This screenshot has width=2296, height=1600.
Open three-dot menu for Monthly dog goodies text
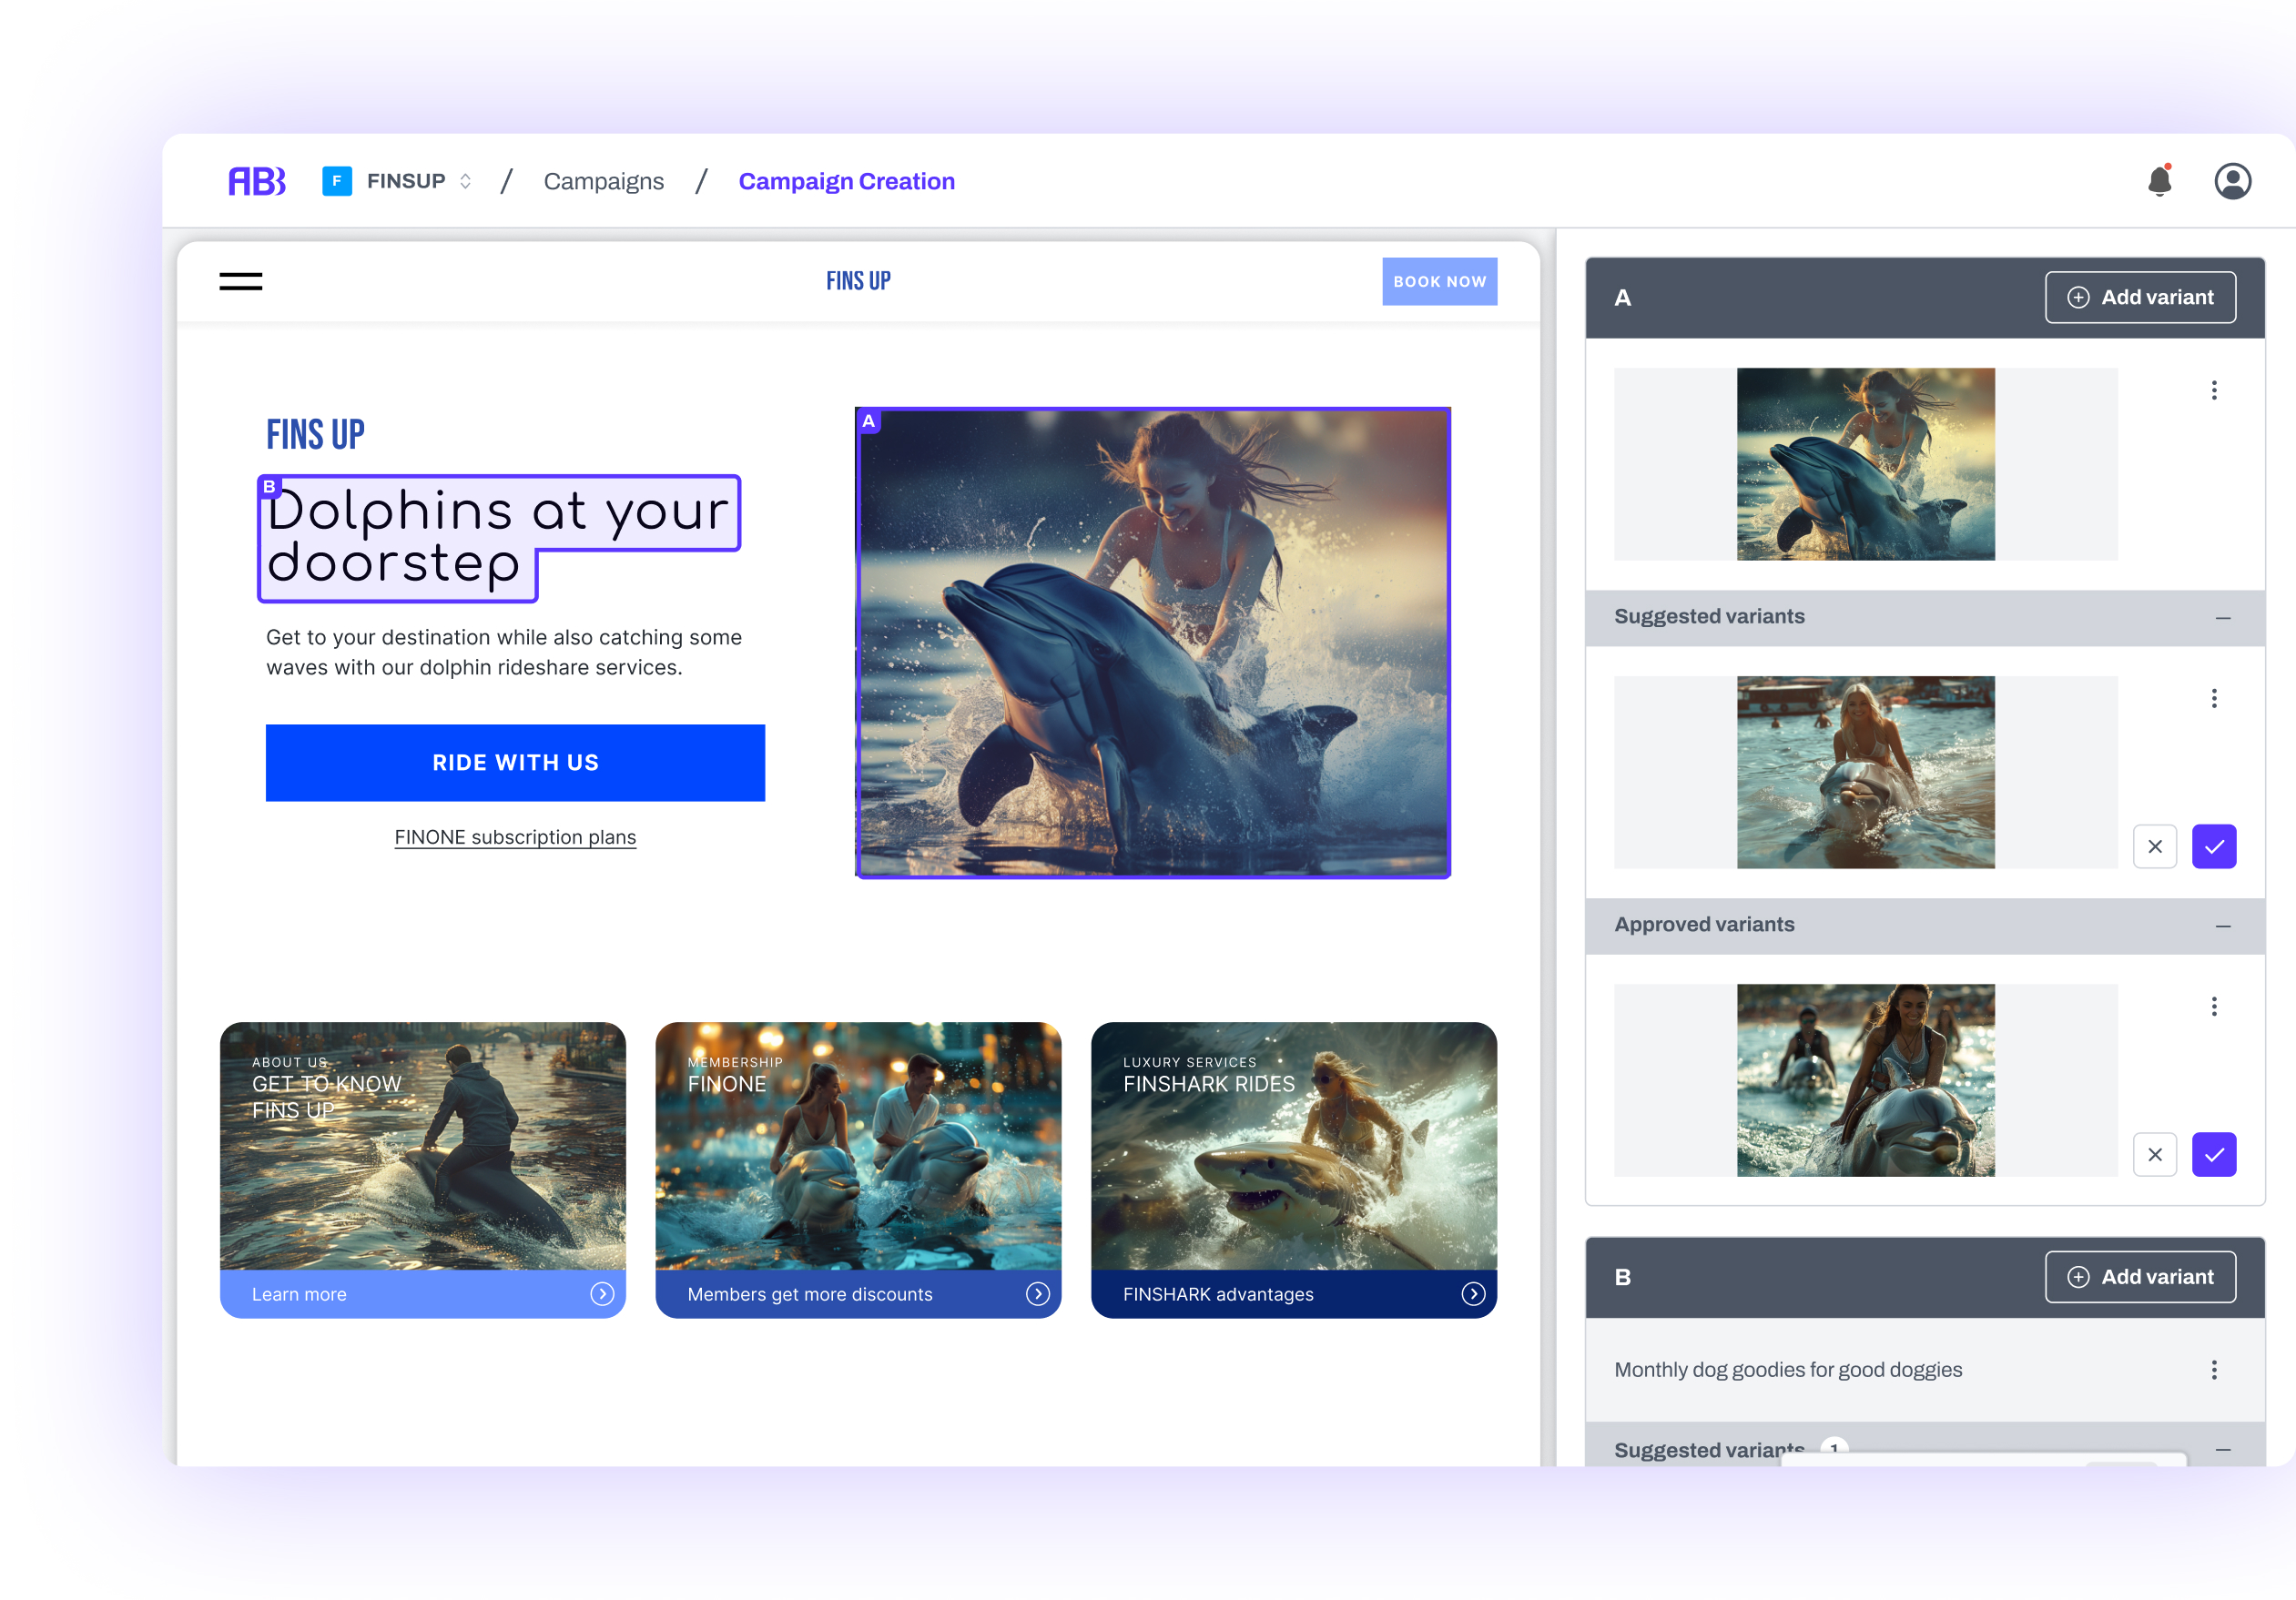coord(2213,1369)
